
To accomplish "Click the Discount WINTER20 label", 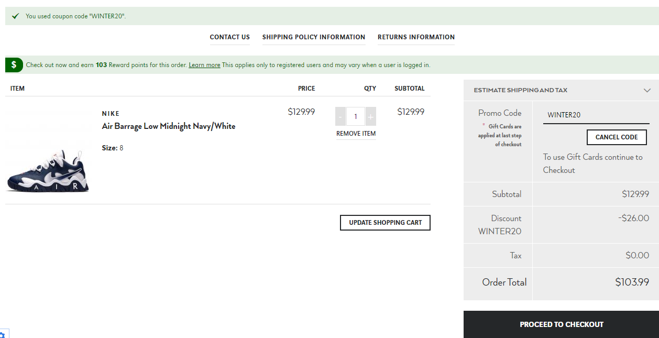I will [500, 225].
